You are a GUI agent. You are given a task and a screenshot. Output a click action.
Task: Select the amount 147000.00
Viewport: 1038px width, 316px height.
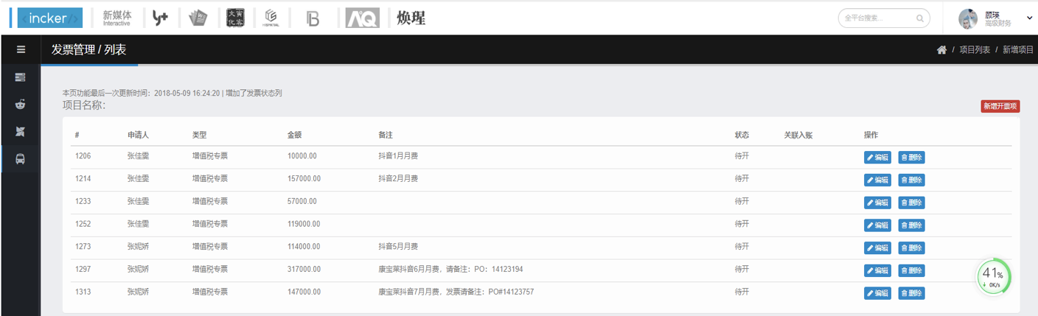304,292
